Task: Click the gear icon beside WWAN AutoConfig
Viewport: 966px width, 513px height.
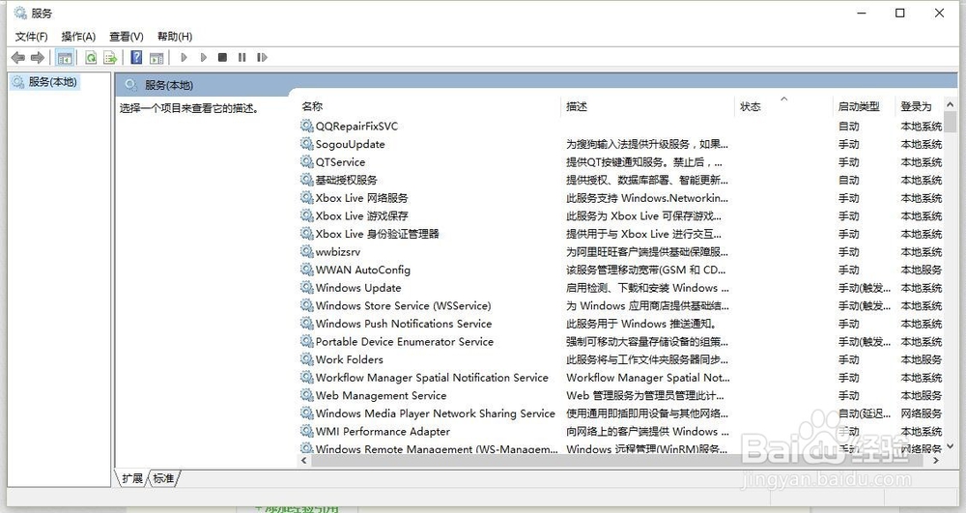Action: [307, 270]
